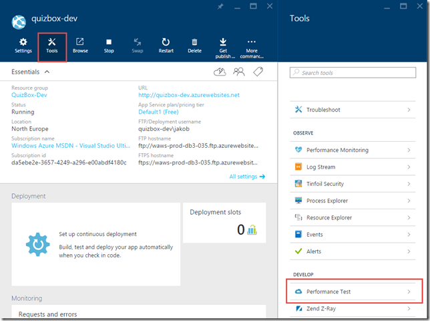Click in the Search tools field
The width and height of the screenshot is (430, 321).
353,73
